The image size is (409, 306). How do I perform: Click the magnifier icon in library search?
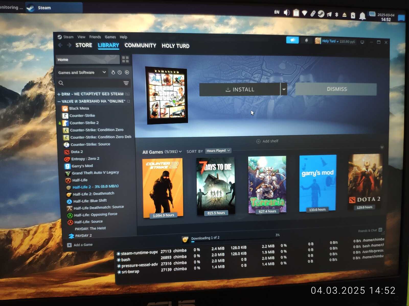[61, 83]
